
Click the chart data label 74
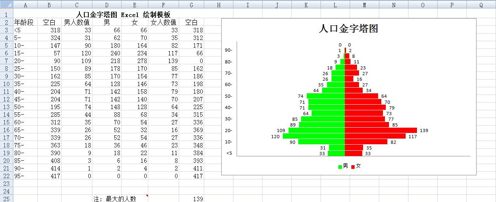point(301,96)
